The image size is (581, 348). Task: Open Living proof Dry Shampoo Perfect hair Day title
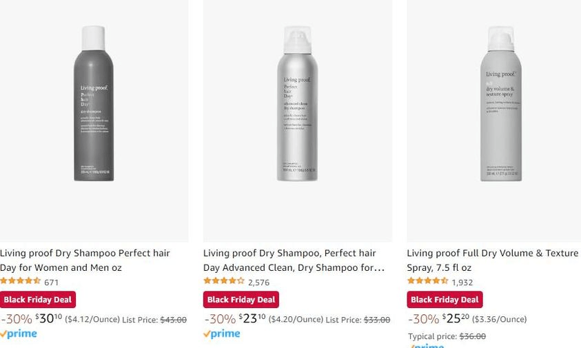pos(85,260)
